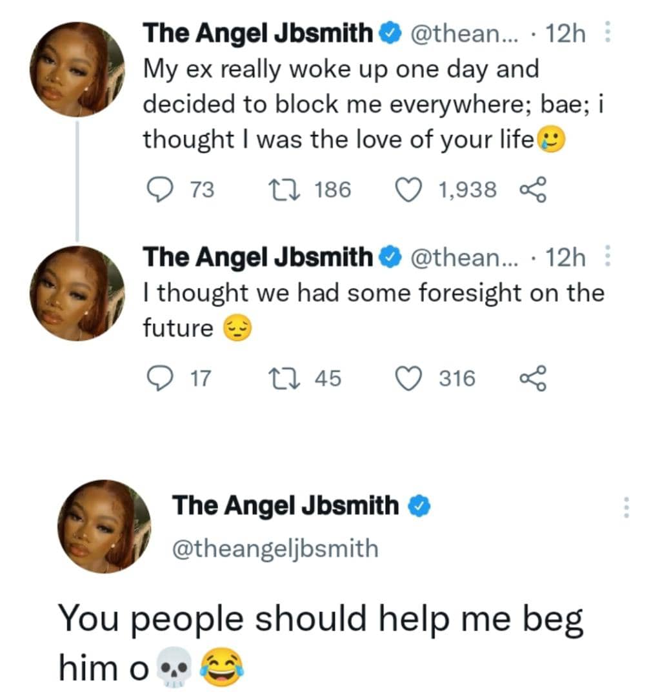Open more options on the bottom tweet

[x=625, y=507]
